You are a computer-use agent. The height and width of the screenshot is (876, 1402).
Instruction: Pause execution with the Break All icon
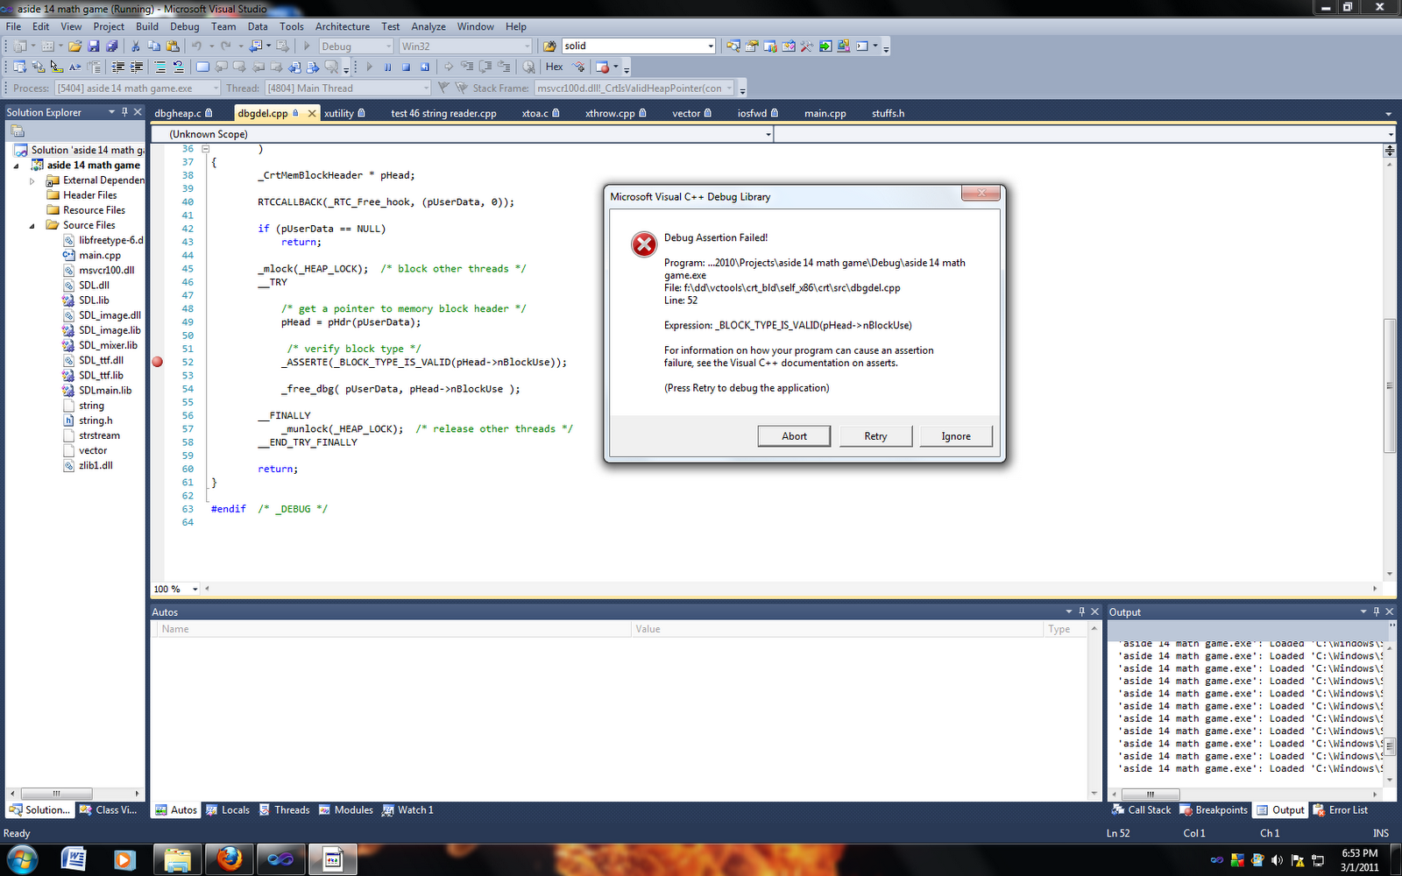click(x=388, y=67)
